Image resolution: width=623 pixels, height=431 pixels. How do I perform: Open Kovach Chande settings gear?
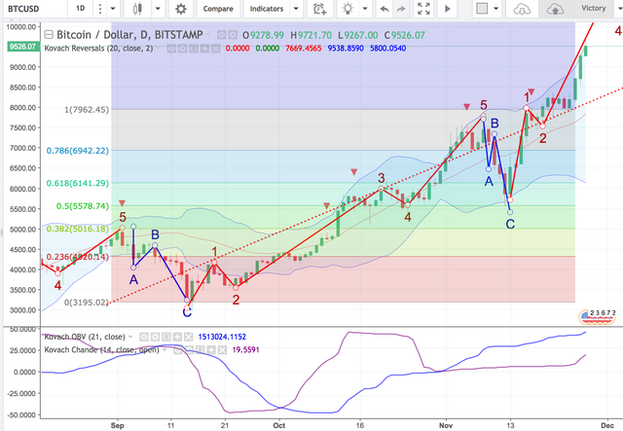point(189,350)
